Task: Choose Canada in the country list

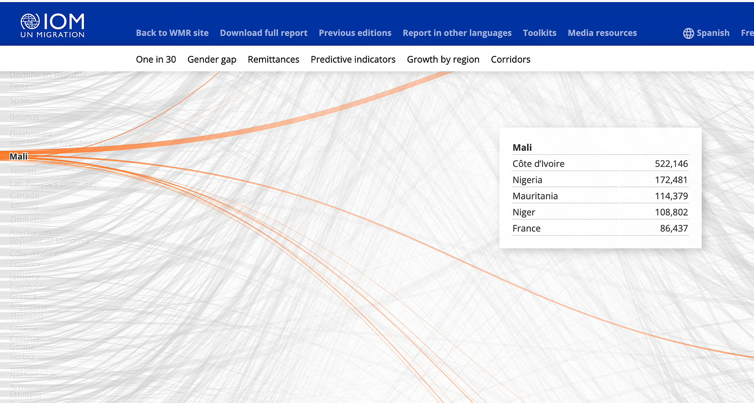Action: [24, 195]
